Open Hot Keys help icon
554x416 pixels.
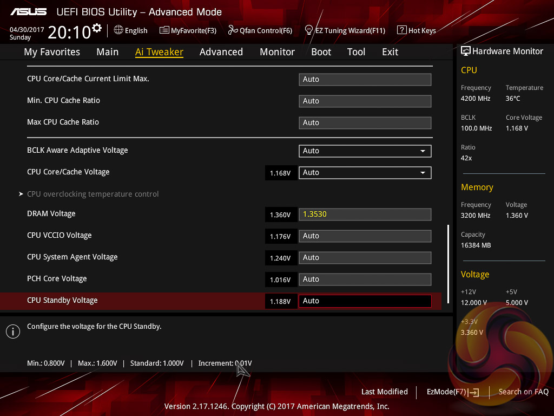tap(401, 30)
